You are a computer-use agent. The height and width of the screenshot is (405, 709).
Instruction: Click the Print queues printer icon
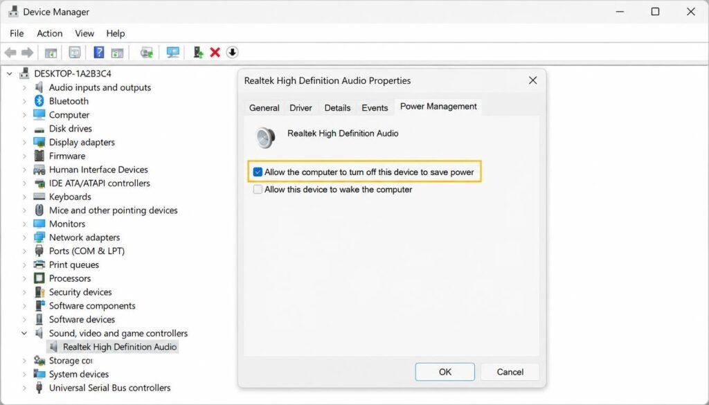[x=39, y=264]
